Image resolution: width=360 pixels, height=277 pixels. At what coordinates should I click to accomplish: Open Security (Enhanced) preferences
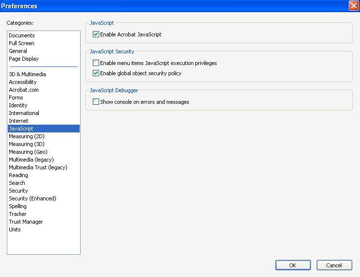(x=33, y=198)
